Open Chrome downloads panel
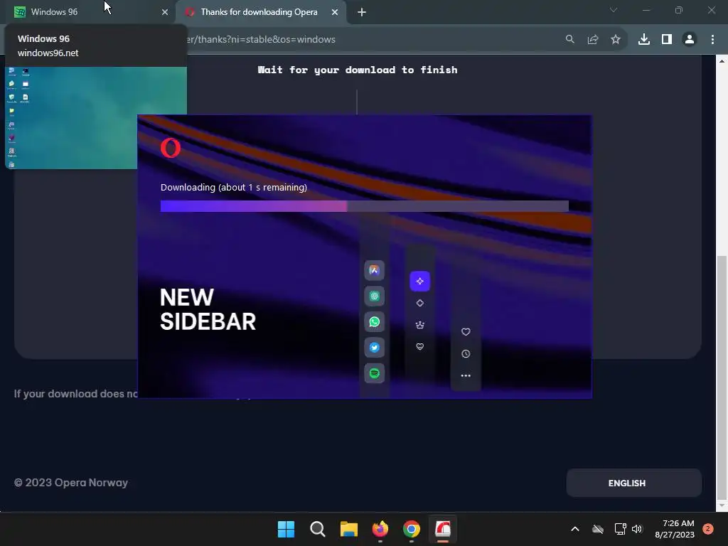Image resolution: width=728 pixels, height=546 pixels. 644,40
